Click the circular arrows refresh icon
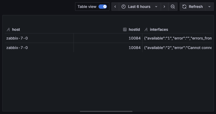This screenshot has width=216, height=114. point(184,7)
